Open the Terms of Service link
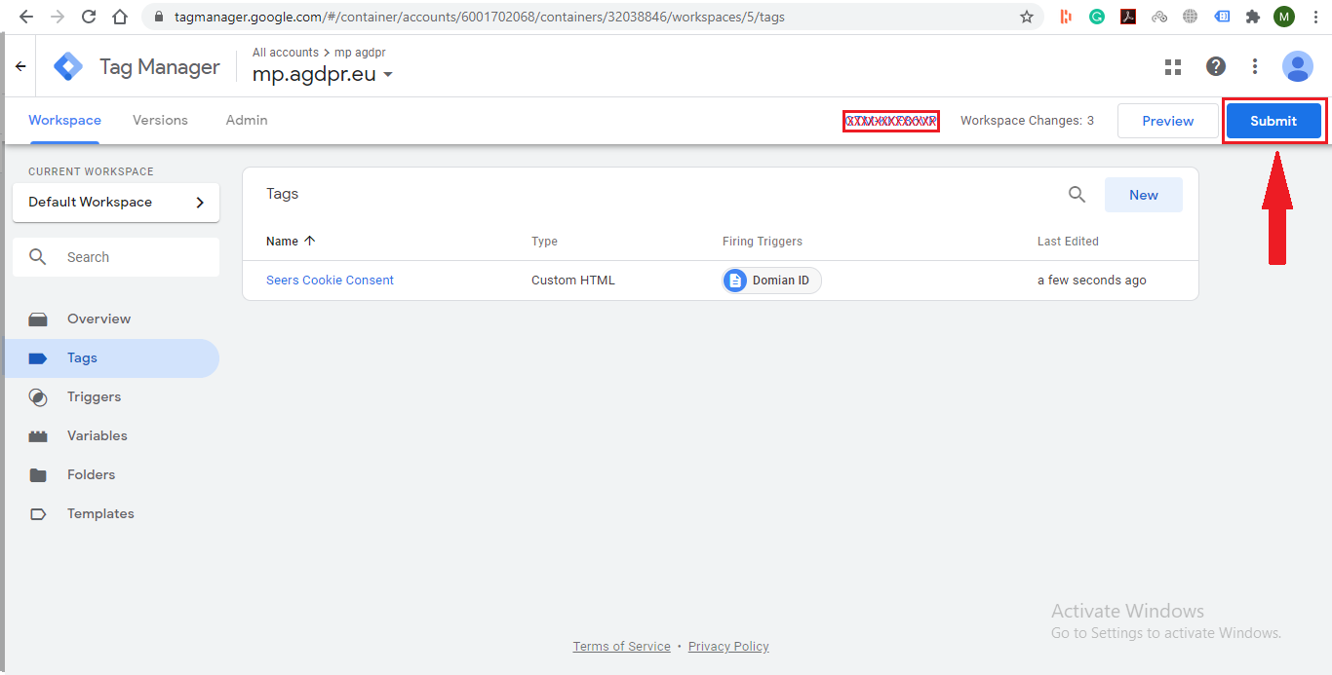 (x=622, y=646)
